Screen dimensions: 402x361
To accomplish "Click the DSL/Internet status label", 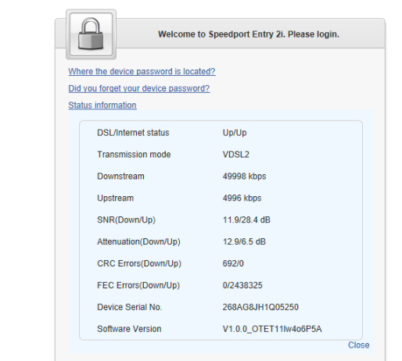I will click(133, 133).
